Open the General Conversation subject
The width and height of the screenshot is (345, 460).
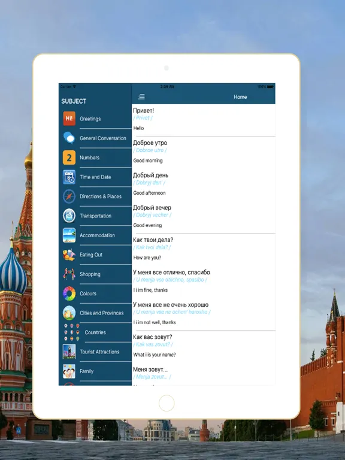pos(95,138)
